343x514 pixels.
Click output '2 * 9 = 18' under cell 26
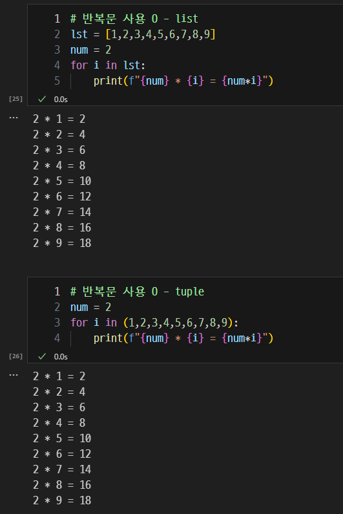(62, 500)
